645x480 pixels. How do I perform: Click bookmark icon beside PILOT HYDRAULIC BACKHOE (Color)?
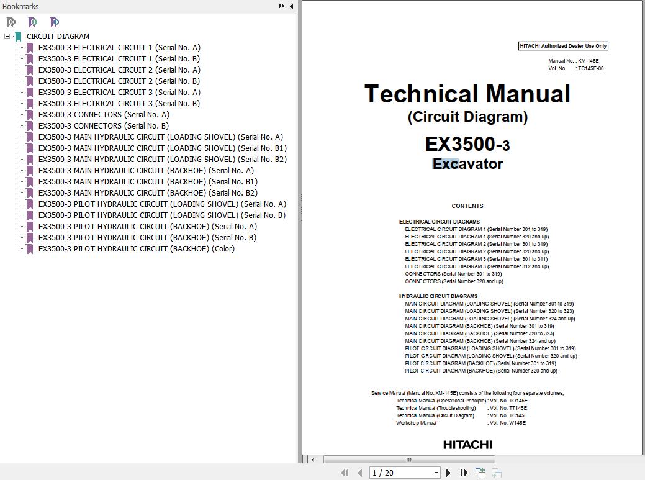[x=30, y=249]
